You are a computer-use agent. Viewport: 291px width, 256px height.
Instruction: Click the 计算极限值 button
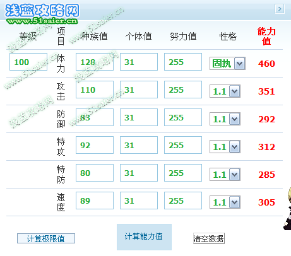pos(46,238)
